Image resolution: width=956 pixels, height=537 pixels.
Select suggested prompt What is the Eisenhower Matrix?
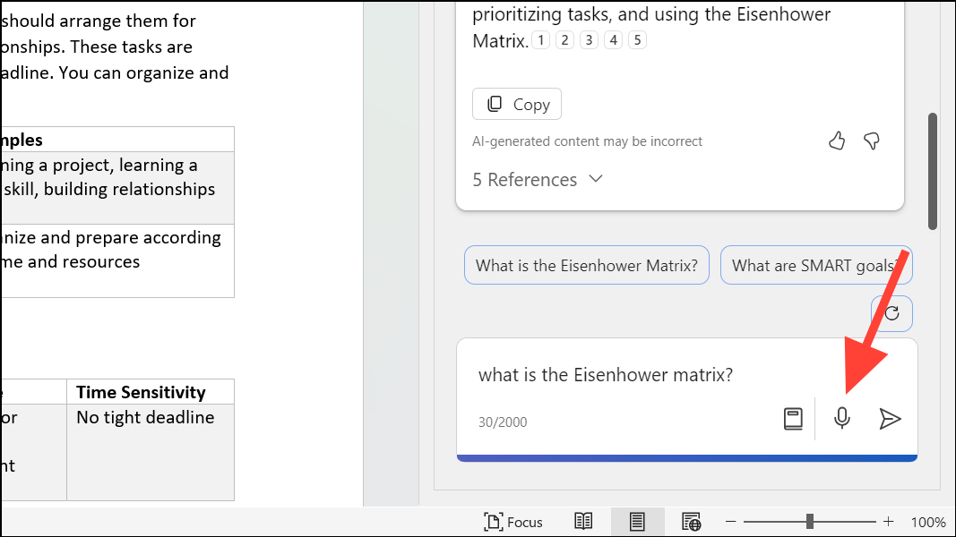[586, 265]
